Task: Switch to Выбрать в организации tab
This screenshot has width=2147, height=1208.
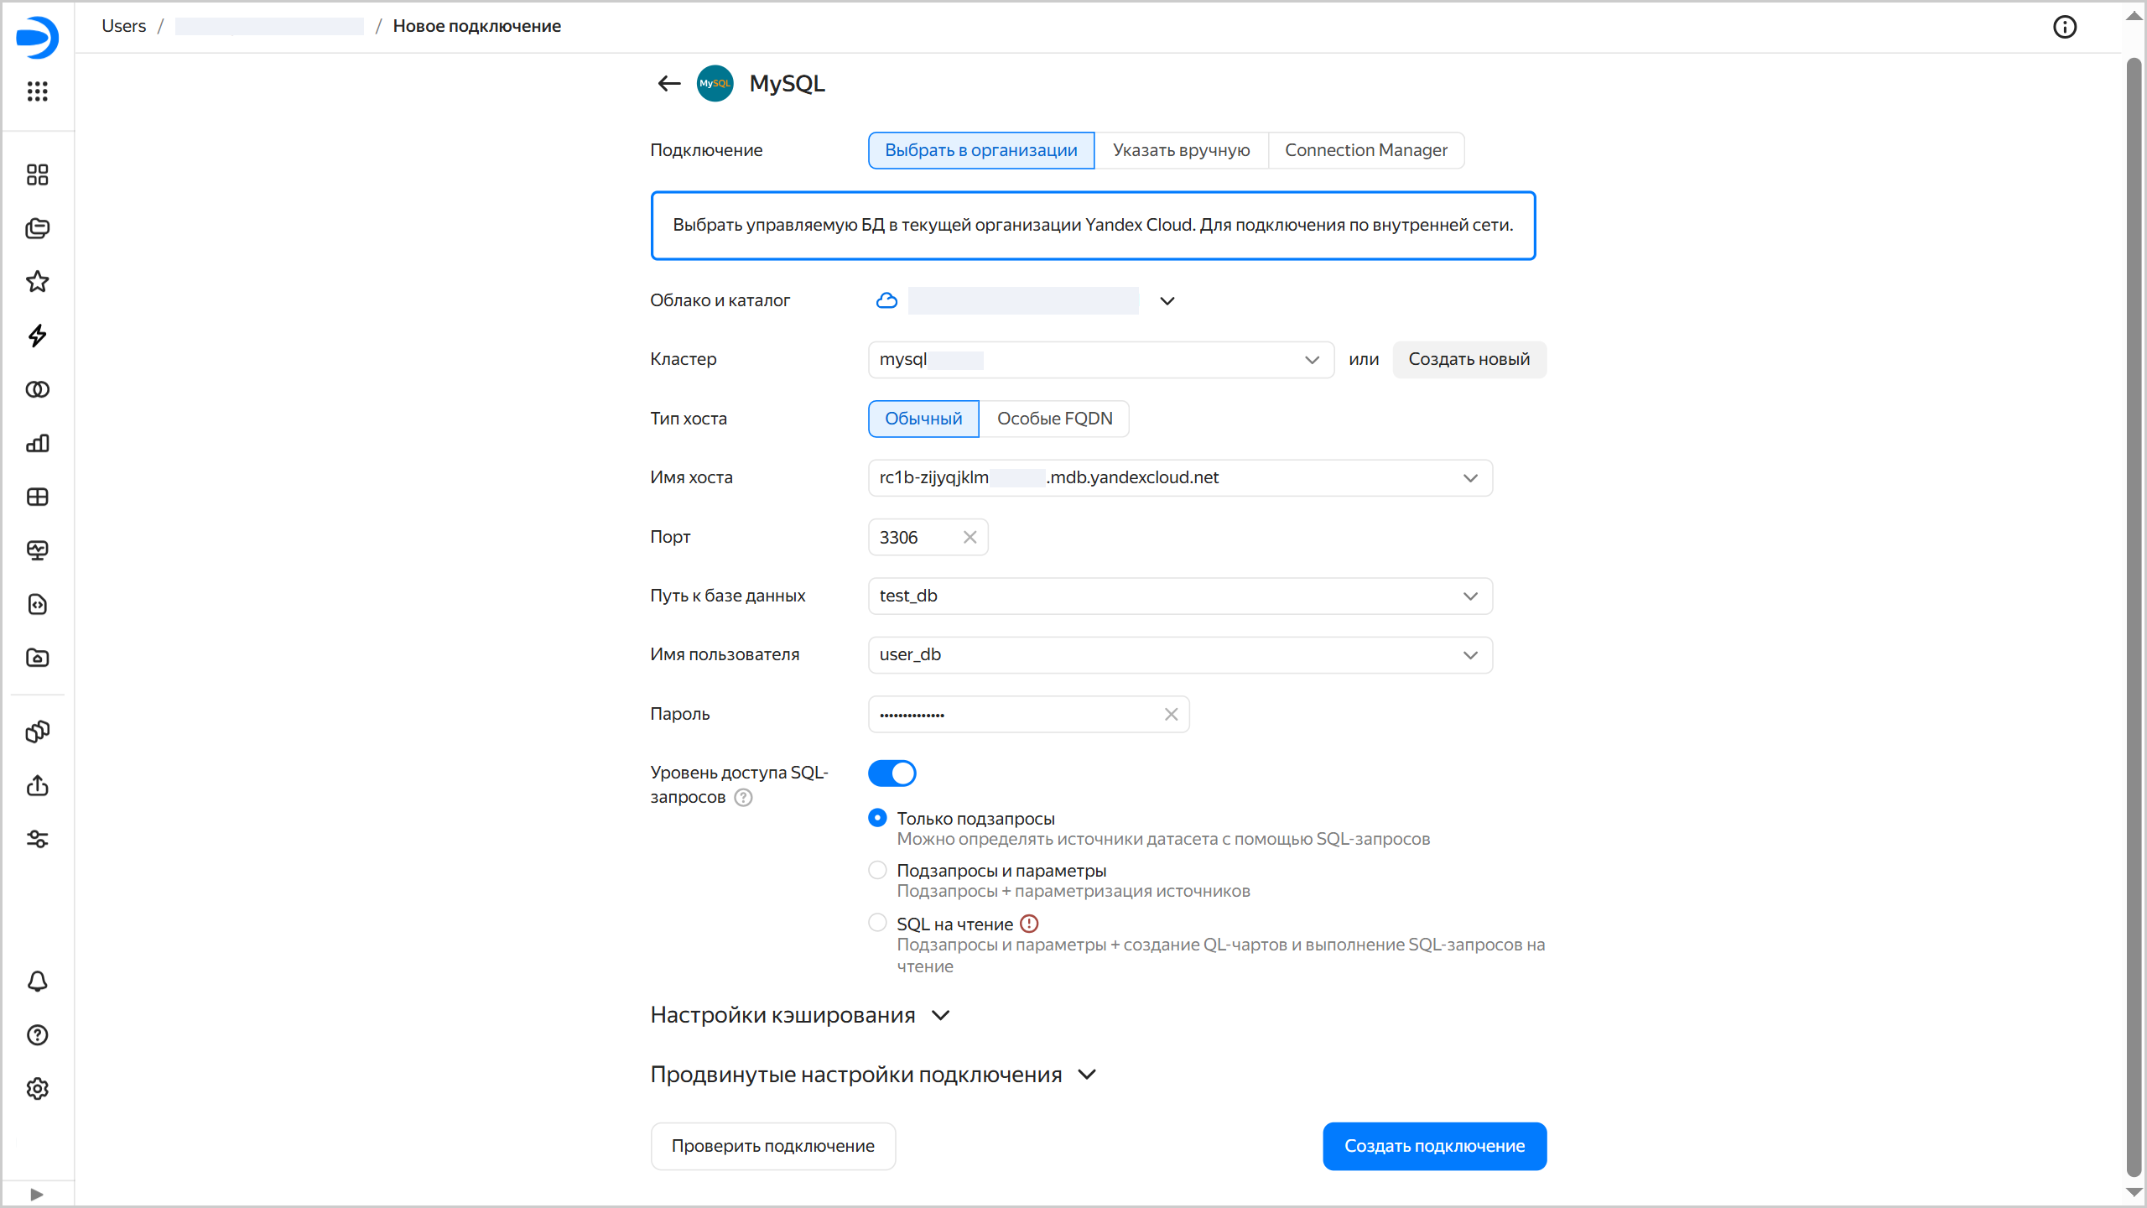Action: point(981,150)
